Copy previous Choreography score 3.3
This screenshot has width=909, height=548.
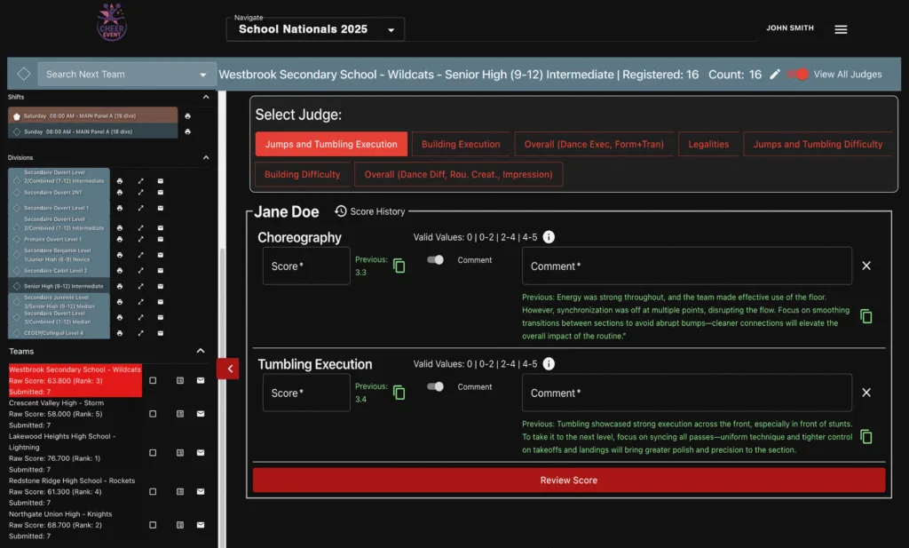tap(399, 266)
